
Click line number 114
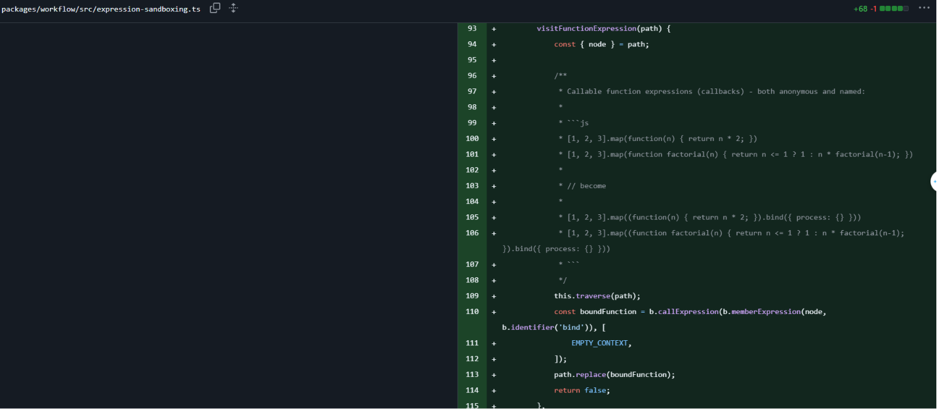coord(472,391)
